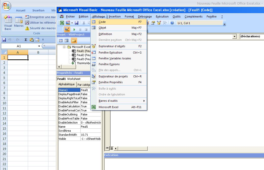Screen dimensions: 264x170
Task: Open Explorateur d'objets from the menu
Action: (119, 46)
